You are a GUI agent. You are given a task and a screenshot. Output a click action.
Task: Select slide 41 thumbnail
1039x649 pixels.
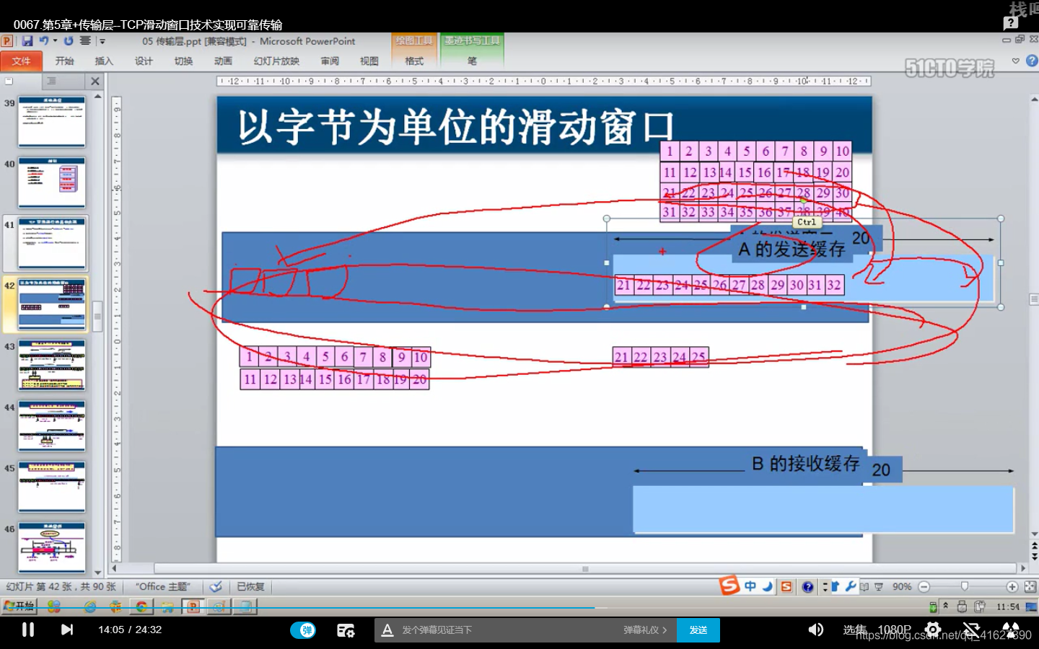tap(51, 243)
